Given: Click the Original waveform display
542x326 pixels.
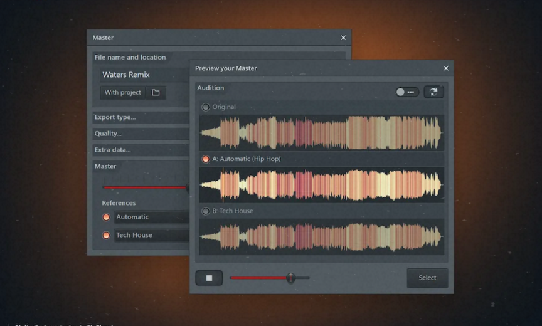Looking at the screenshot, I should [321, 132].
